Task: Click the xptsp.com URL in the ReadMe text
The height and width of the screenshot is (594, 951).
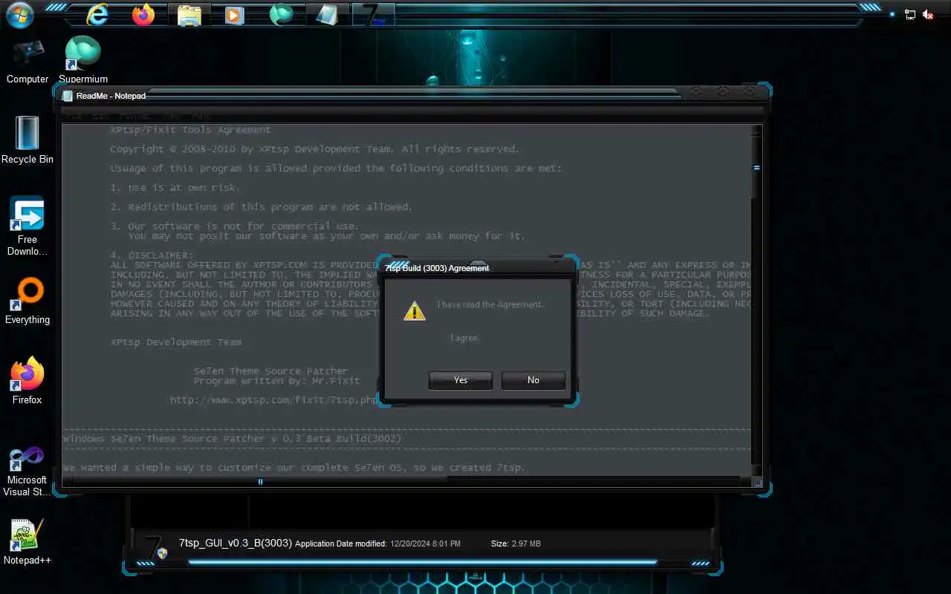Action: click(x=274, y=400)
